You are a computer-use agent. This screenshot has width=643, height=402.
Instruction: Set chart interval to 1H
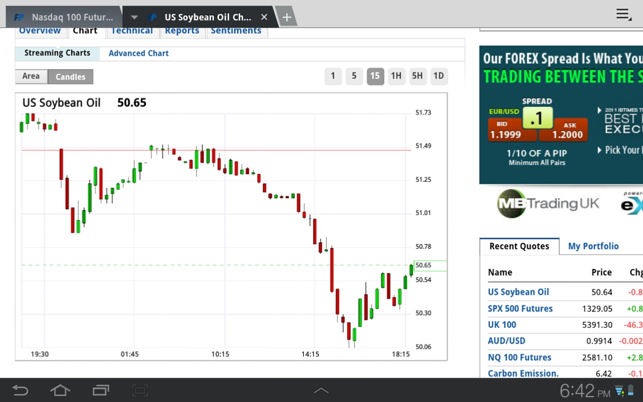pyautogui.click(x=396, y=76)
